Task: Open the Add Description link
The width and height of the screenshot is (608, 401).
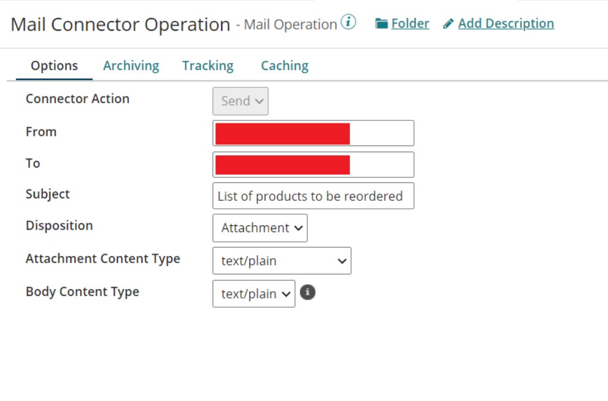Action: (x=505, y=23)
